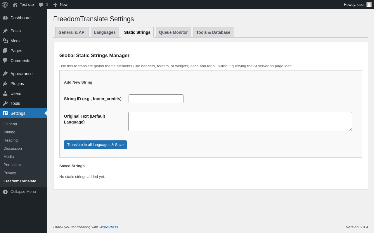This screenshot has width=374, height=233.
Task: Click into the Original Text textarea
Action: click(x=240, y=121)
